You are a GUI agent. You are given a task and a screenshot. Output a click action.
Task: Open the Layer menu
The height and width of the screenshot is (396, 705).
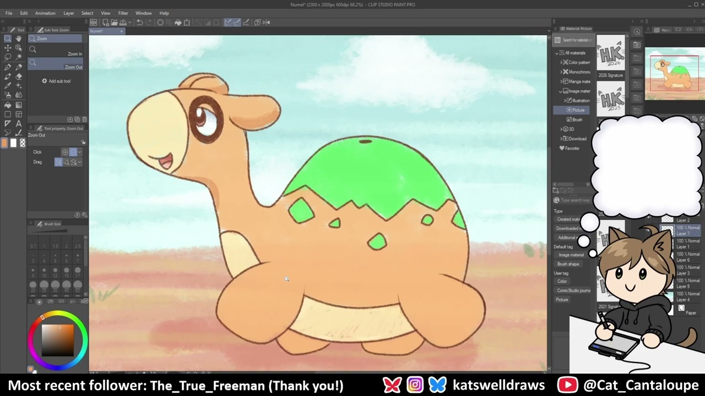coord(69,13)
